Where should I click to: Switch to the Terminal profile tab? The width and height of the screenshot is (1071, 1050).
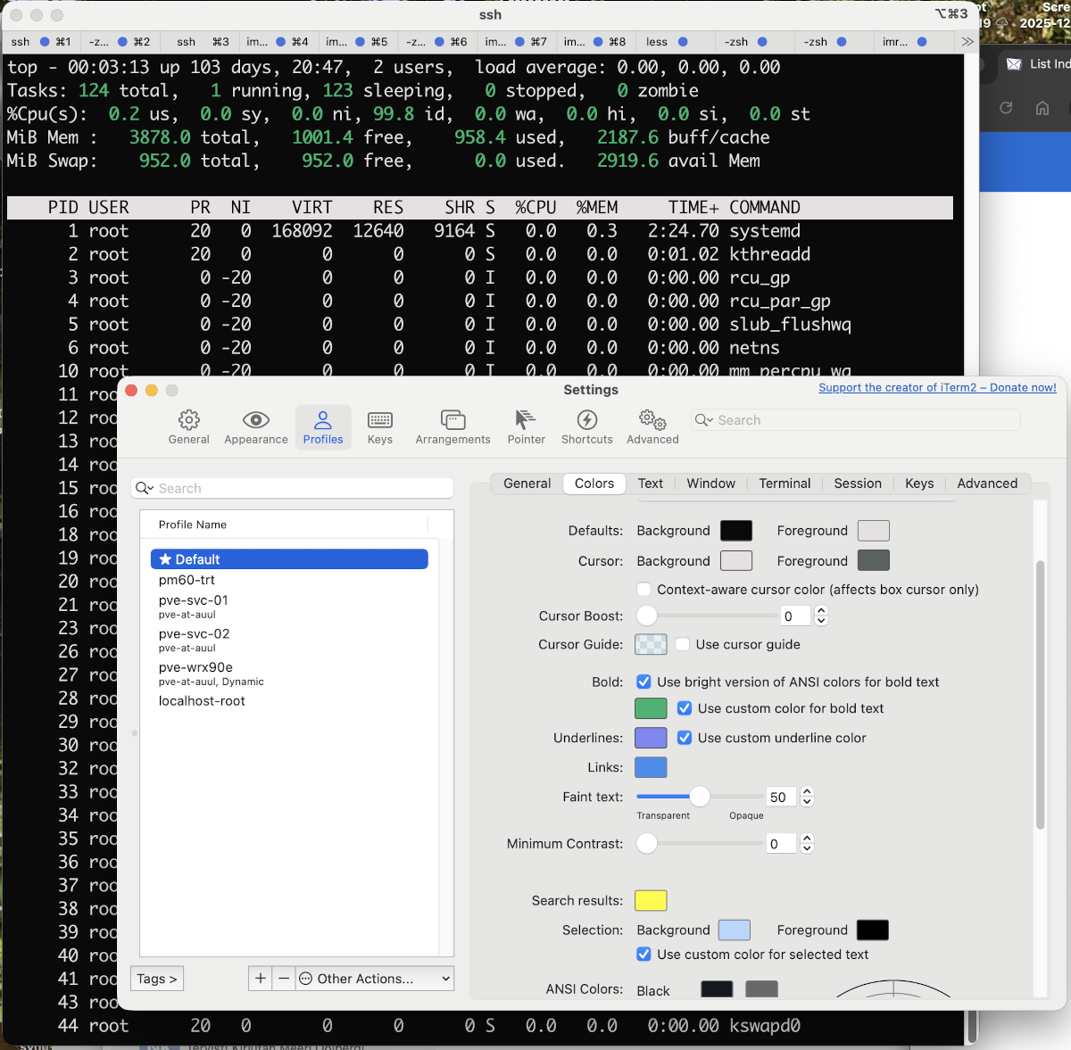785,484
